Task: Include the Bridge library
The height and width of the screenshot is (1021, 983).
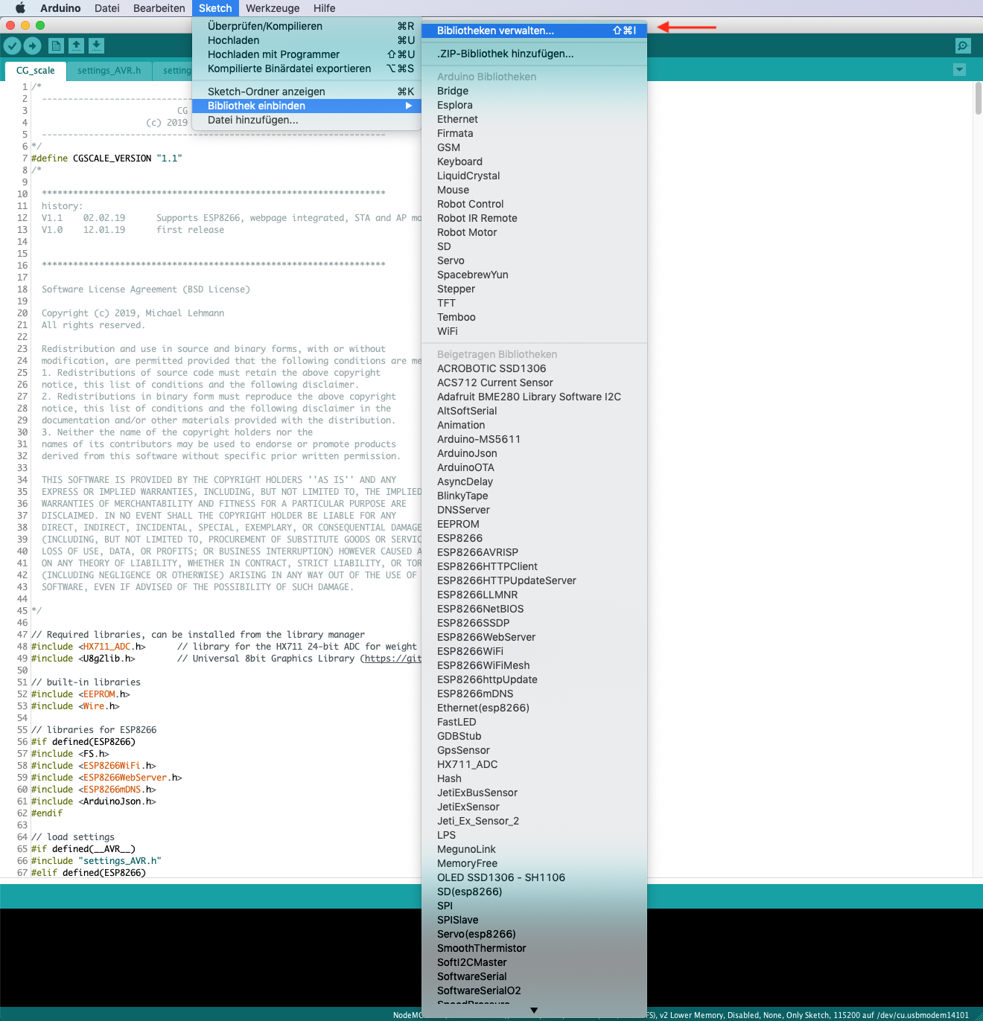Action: point(534,91)
